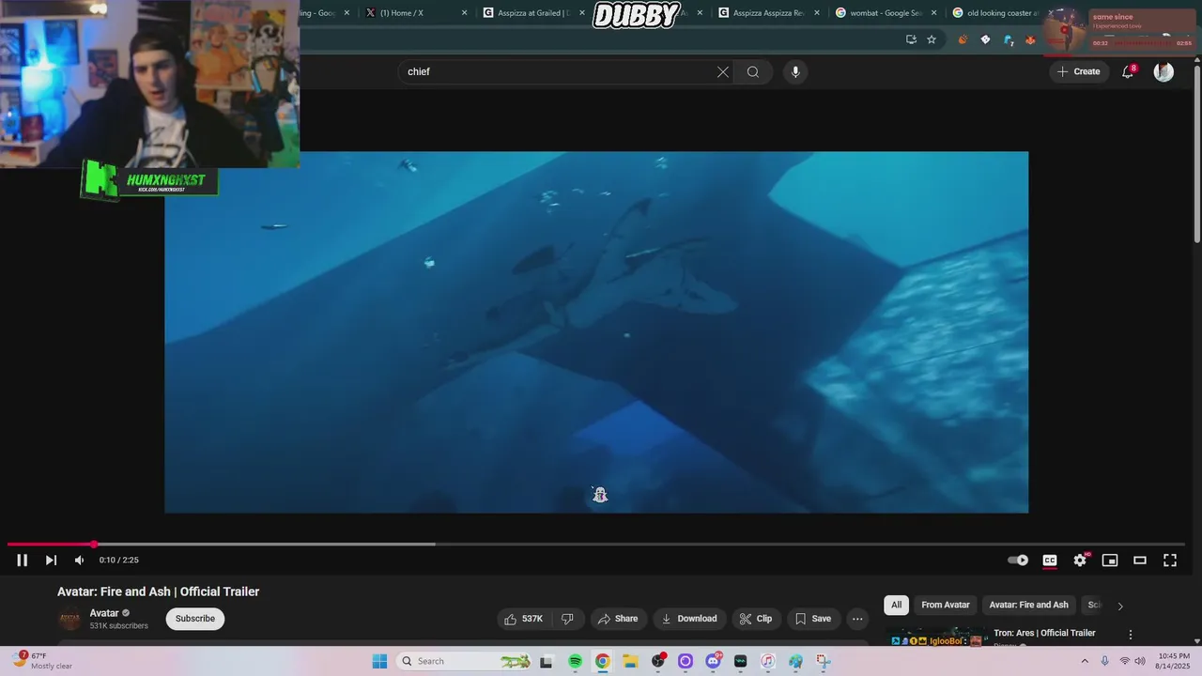Click the Avatar channel avatar icon
Viewport: 1202px width, 676px height.
(69, 620)
